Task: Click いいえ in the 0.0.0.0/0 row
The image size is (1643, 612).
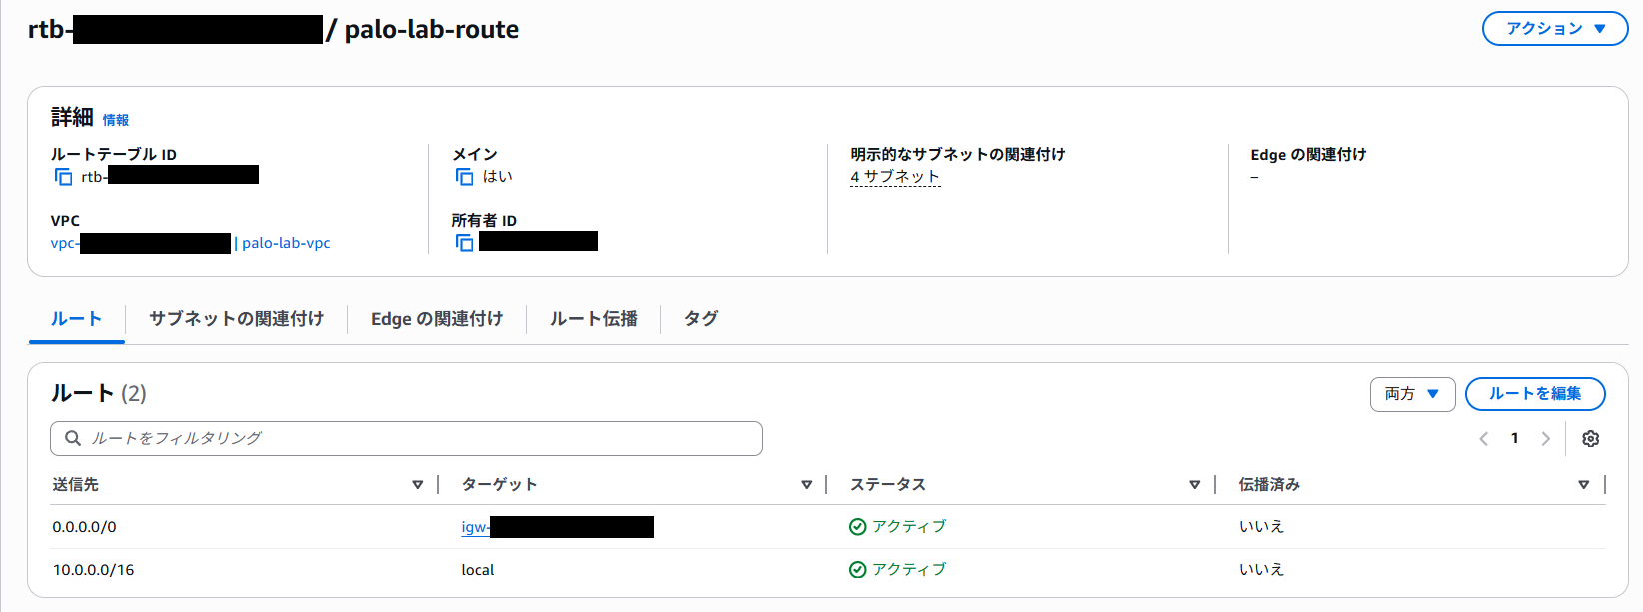Action: pyautogui.click(x=1261, y=527)
